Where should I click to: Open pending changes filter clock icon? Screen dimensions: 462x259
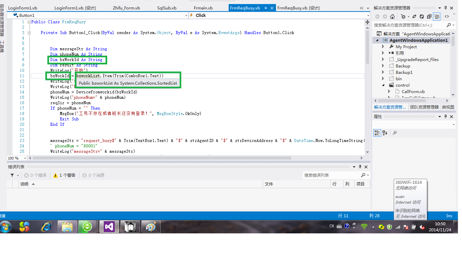pos(403,16)
